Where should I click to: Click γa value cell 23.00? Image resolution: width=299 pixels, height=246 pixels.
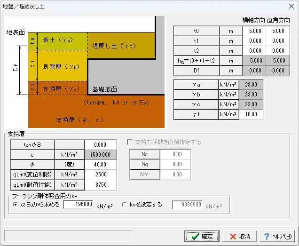251,85
